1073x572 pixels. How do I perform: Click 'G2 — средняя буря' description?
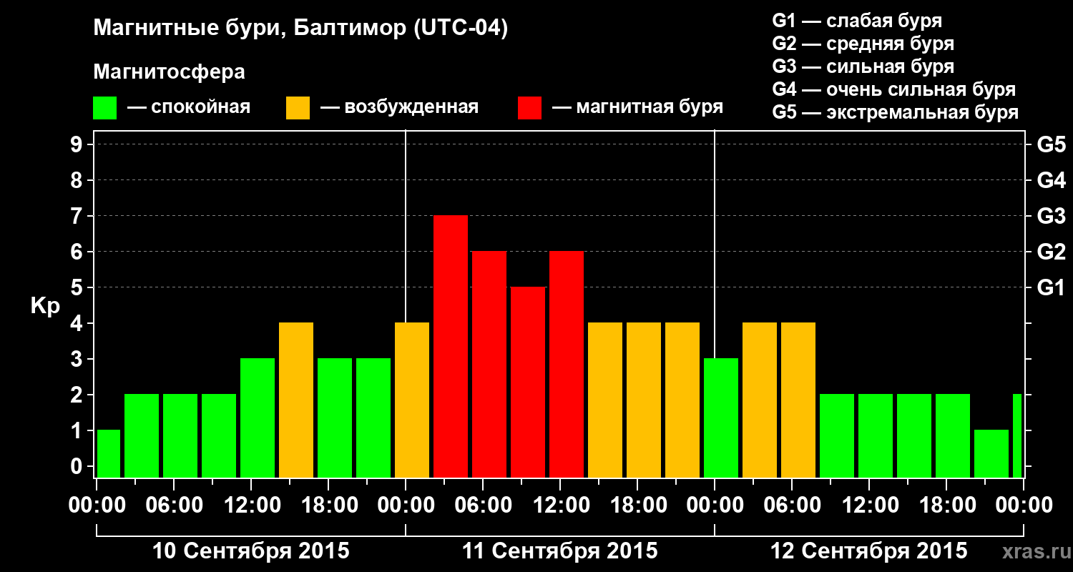tap(863, 44)
